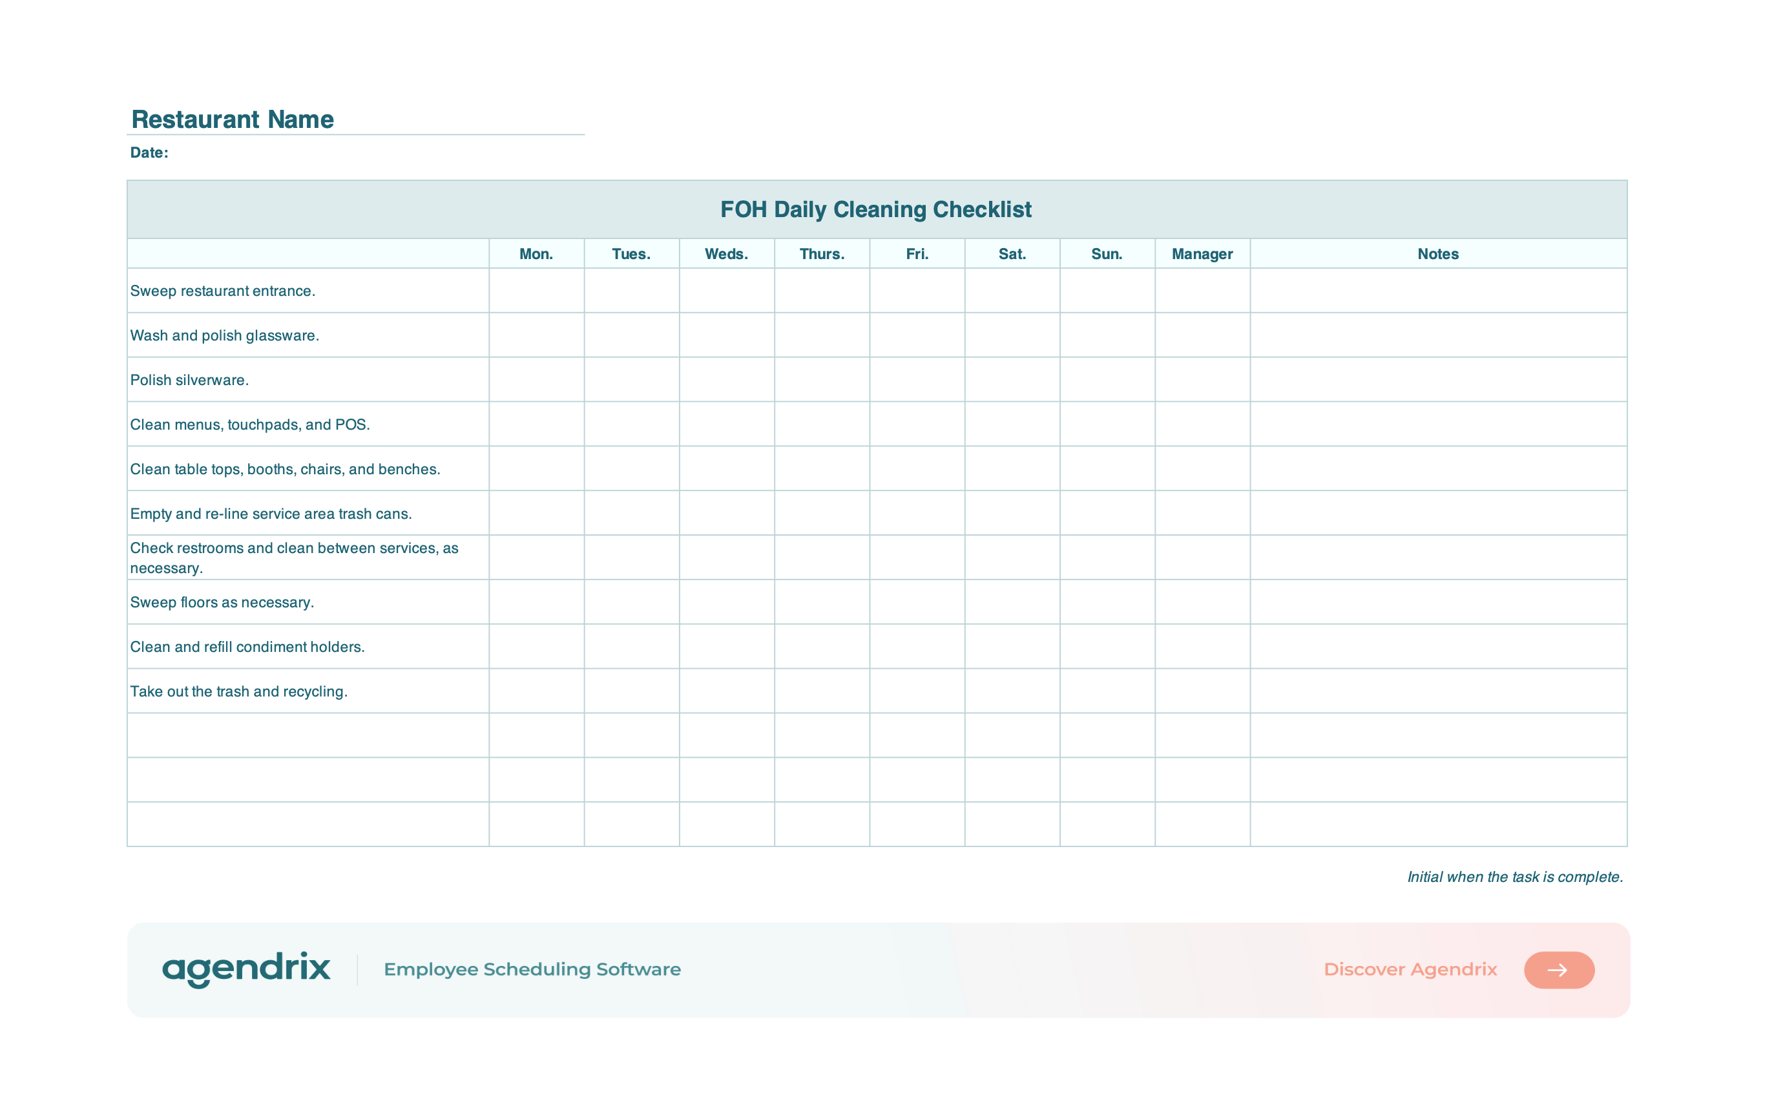The image size is (1774, 1110).
Task: Click Thurs. cell for Check restrooms row
Action: tap(822, 558)
